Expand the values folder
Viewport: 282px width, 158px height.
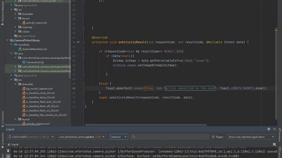coord(15,32)
